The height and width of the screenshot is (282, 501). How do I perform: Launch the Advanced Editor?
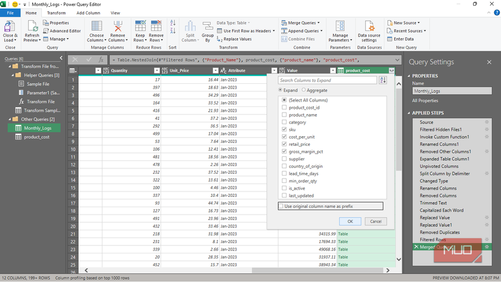tap(62, 31)
